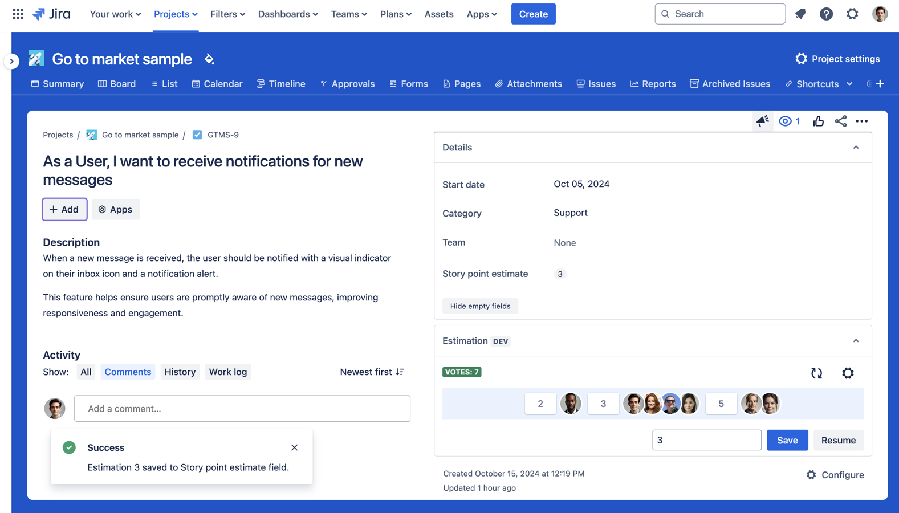Viewport: 899px width, 513px height.
Task: Click the estimation value input field
Action: 707,440
